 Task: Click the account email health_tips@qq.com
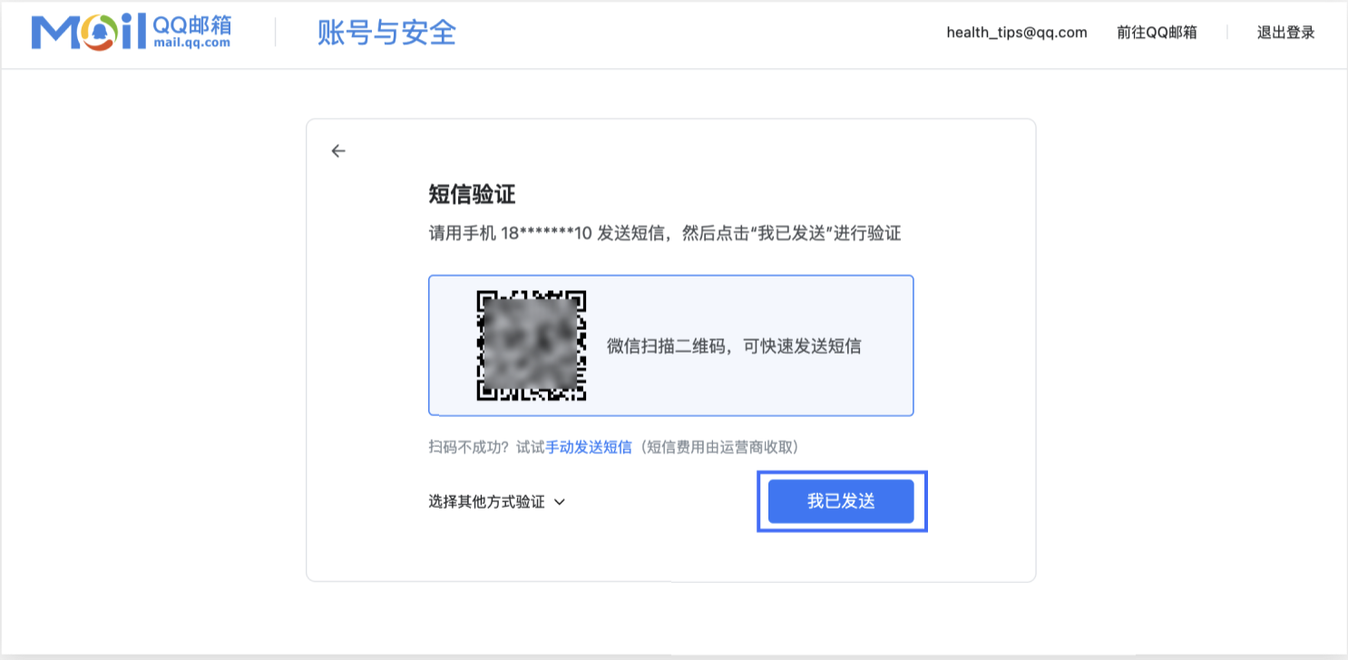coord(1016,33)
